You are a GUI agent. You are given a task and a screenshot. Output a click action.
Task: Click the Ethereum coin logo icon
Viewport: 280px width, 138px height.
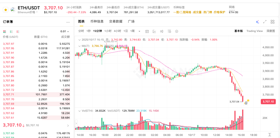[x=13, y=10]
